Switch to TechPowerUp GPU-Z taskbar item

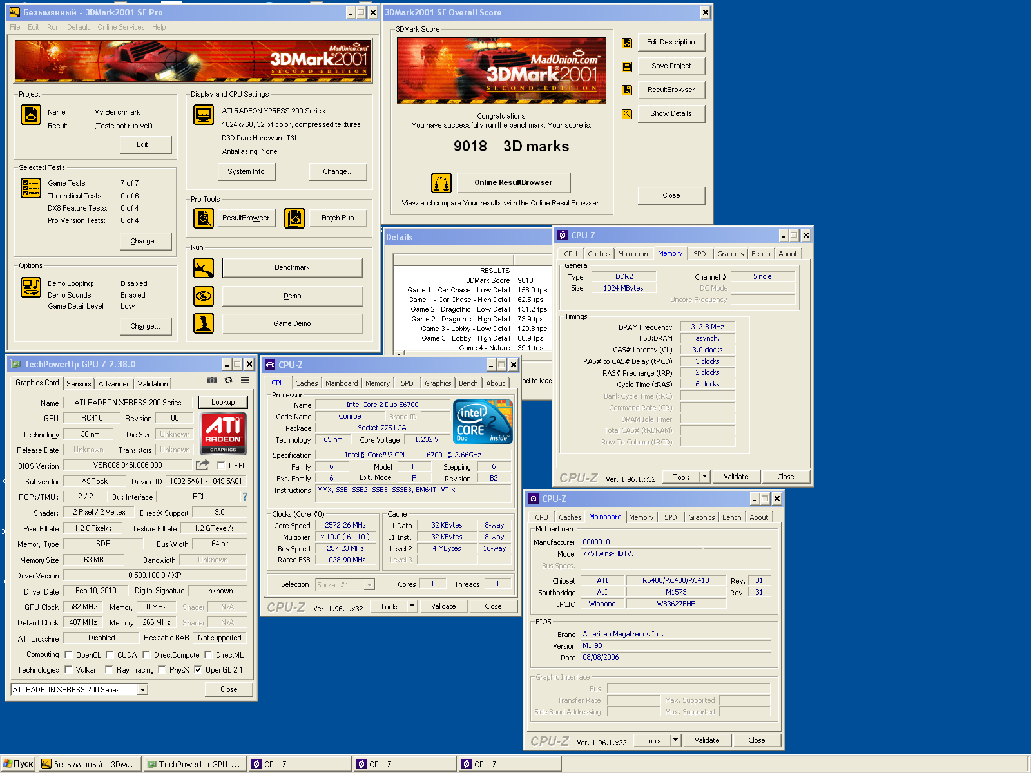(195, 764)
